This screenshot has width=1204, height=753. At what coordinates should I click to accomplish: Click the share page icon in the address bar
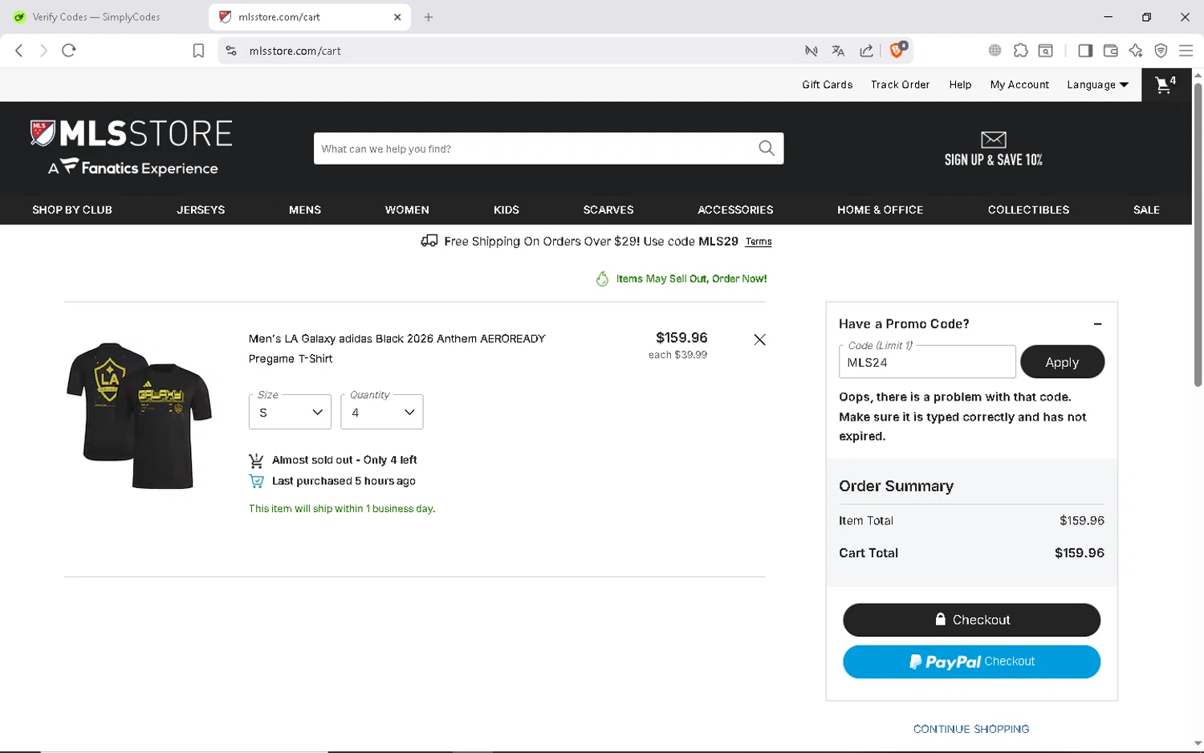(x=866, y=51)
